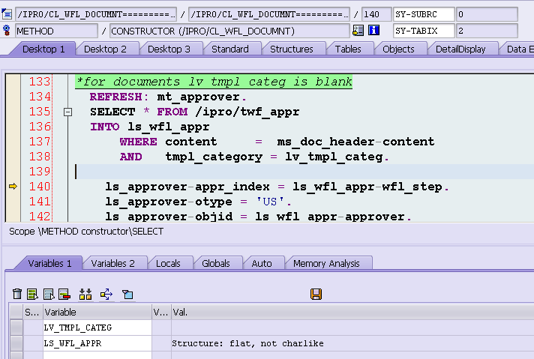Switch to the Standard tab
The width and height of the screenshot is (534, 359).
click(x=230, y=49)
